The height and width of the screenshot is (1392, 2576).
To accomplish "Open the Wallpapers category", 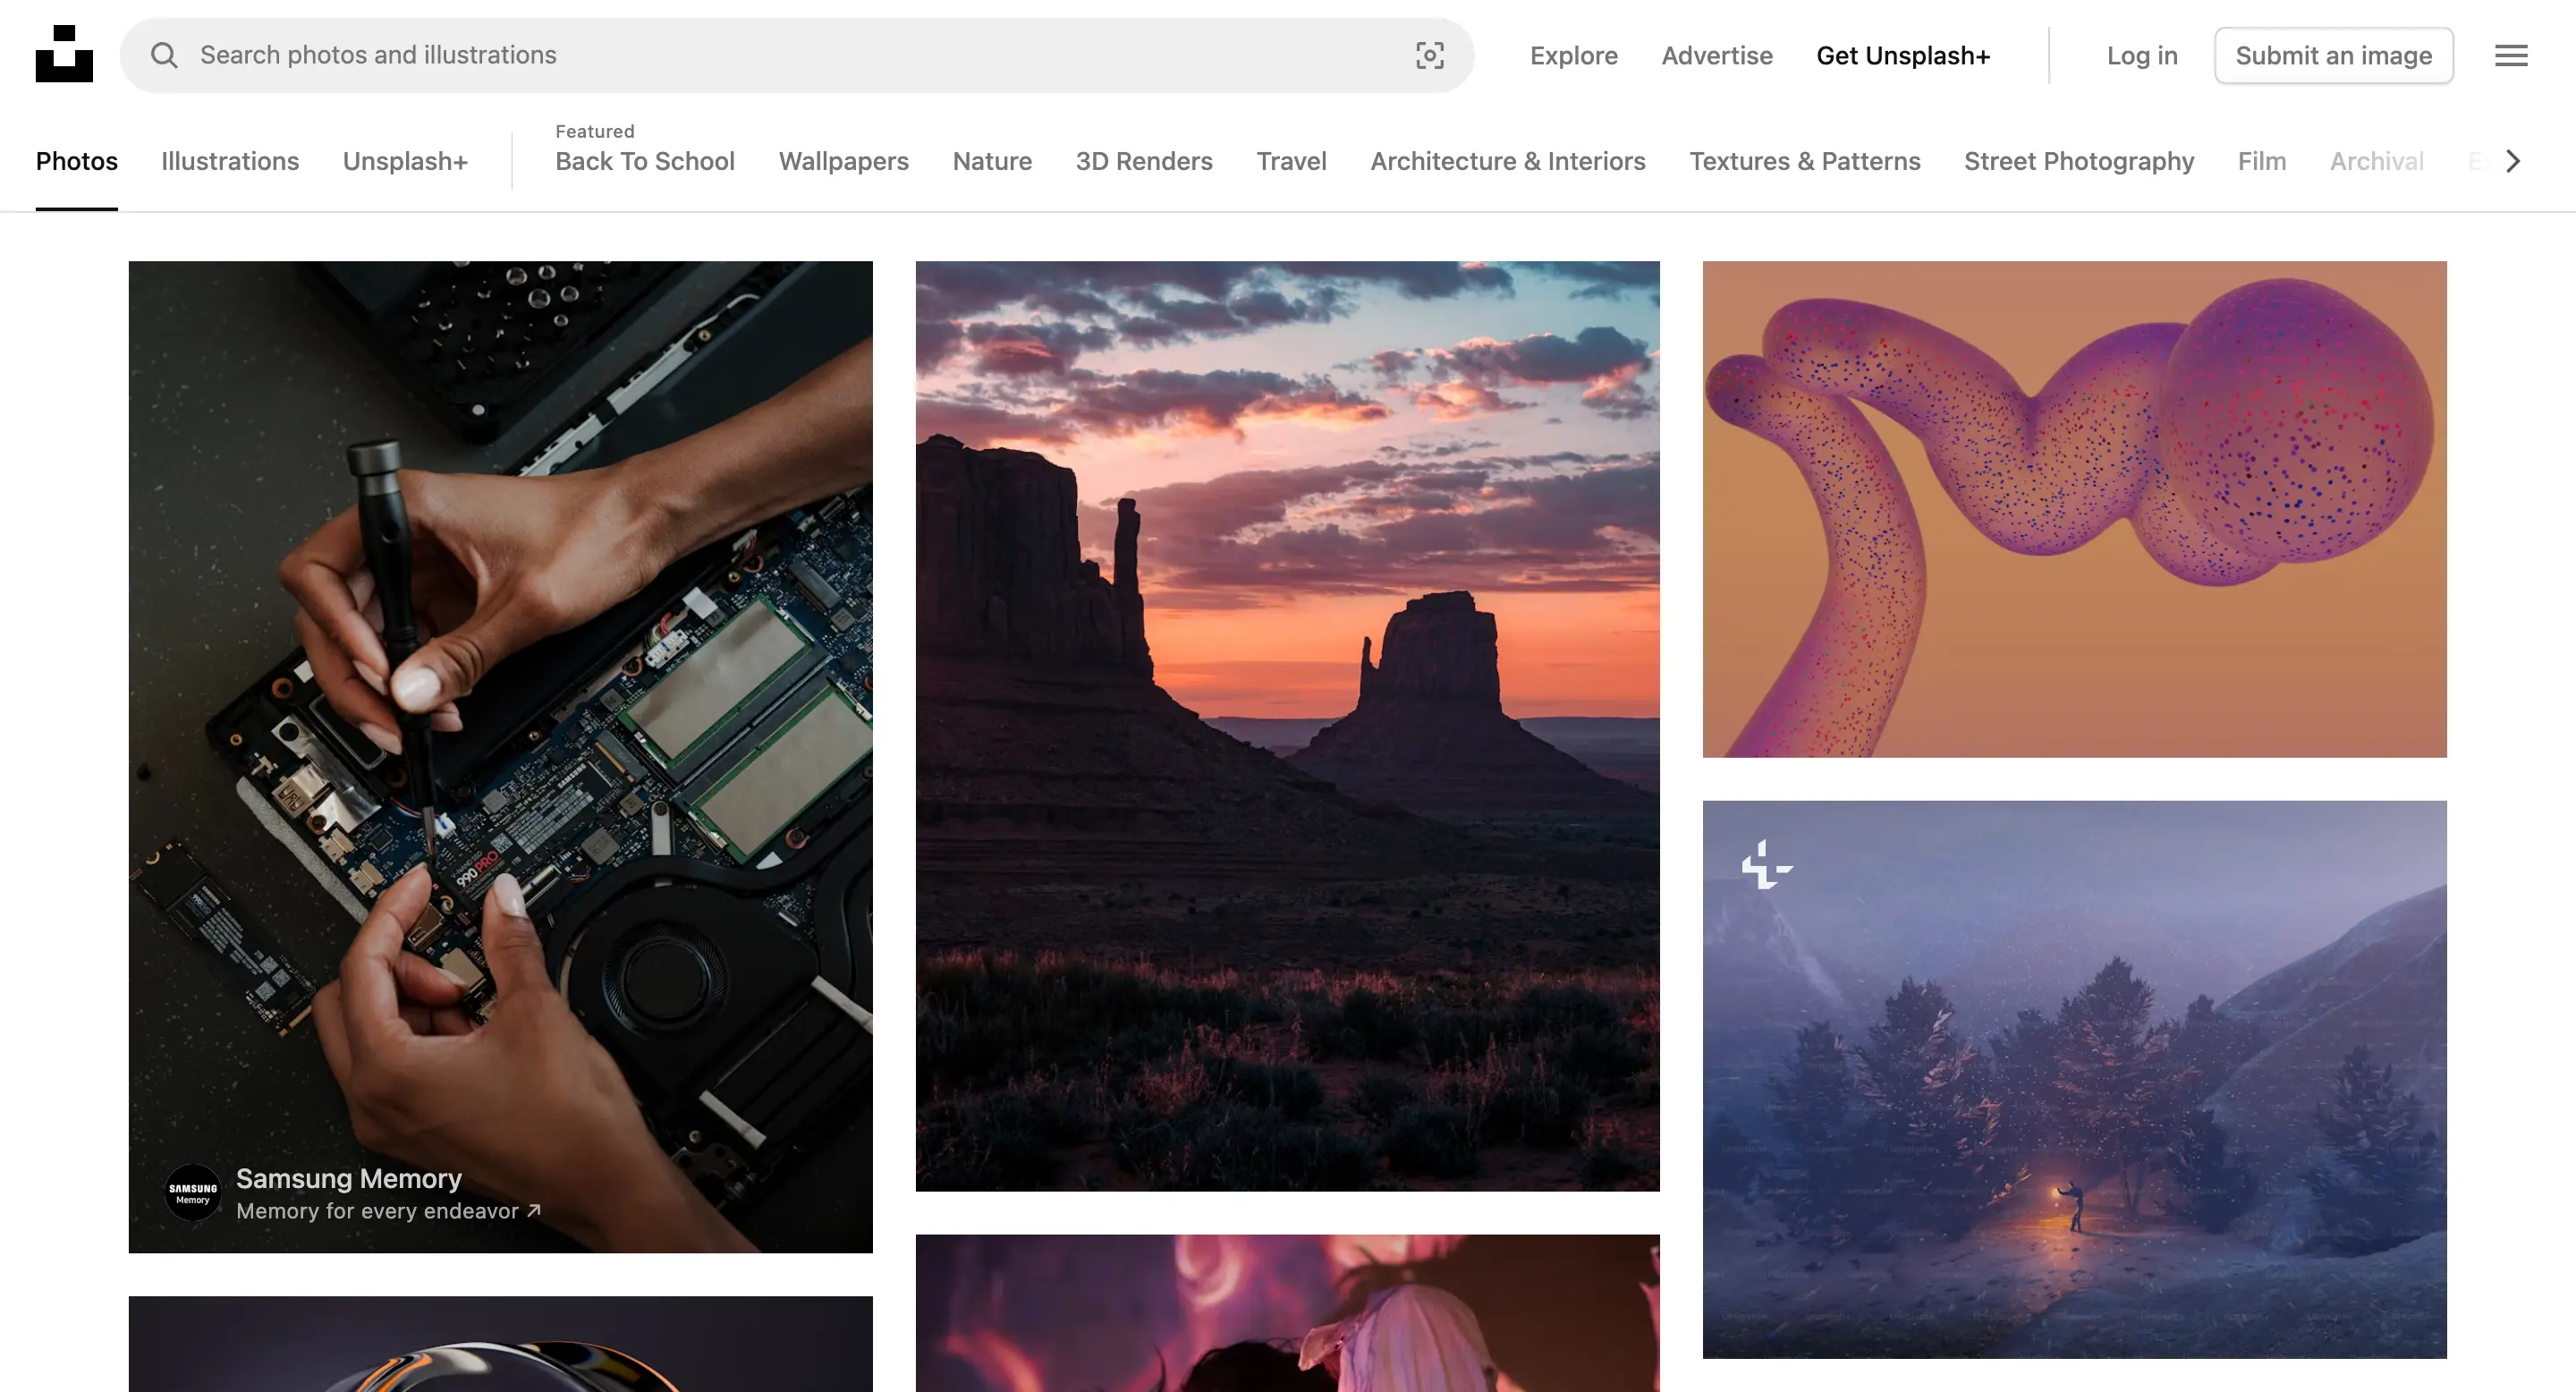I will tap(843, 161).
